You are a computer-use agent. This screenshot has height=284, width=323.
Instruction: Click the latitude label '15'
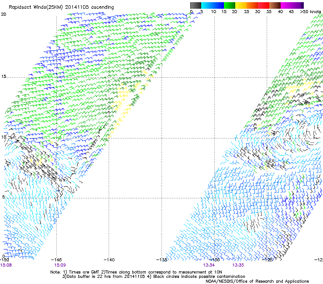coord(3,76)
